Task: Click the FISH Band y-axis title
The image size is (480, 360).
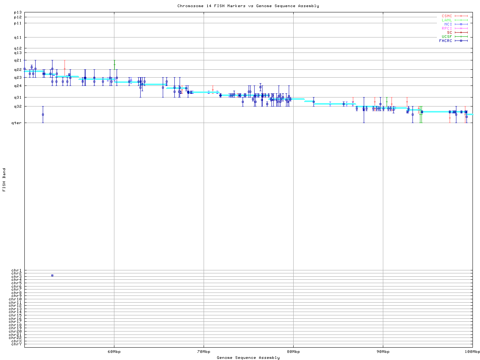Action: [4, 180]
